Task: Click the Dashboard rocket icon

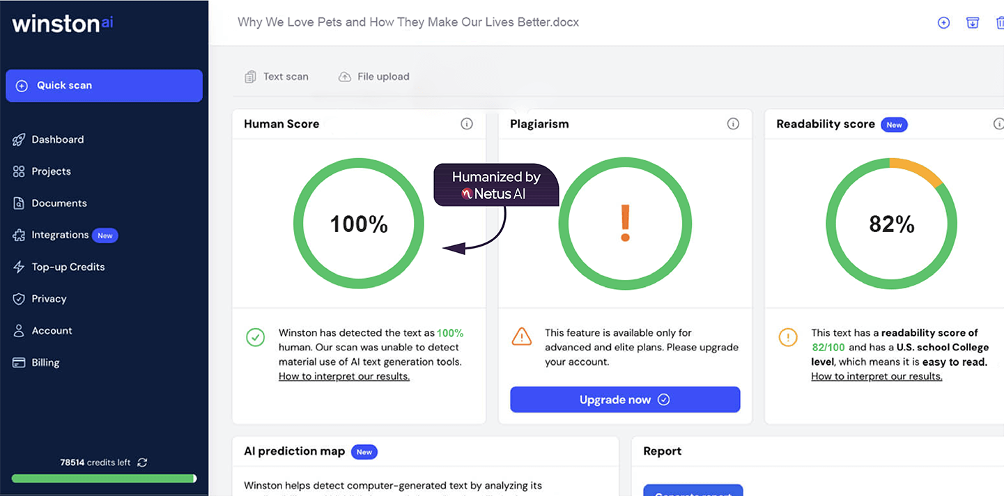Action: pyautogui.click(x=19, y=140)
